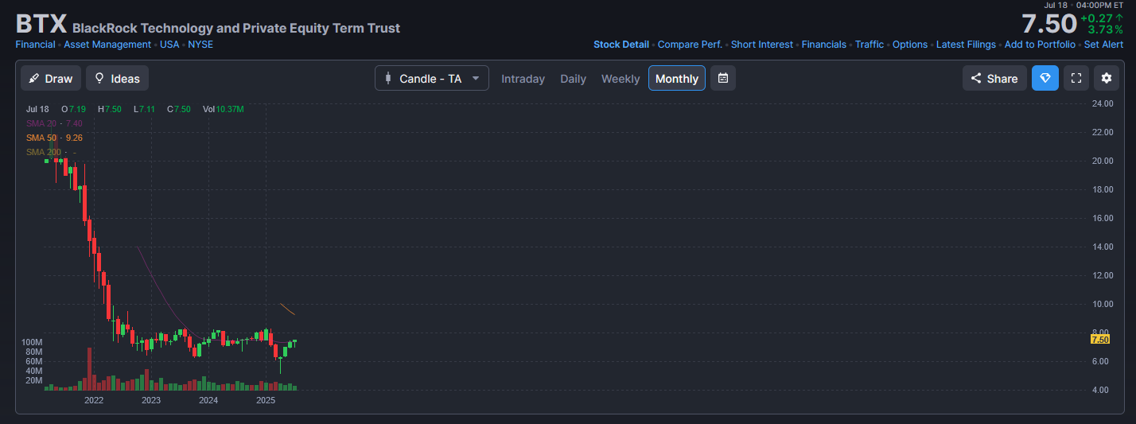Image resolution: width=1136 pixels, height=424 pixels.
Task: Click the 2025 year axis label
Action: click(266, 400)
